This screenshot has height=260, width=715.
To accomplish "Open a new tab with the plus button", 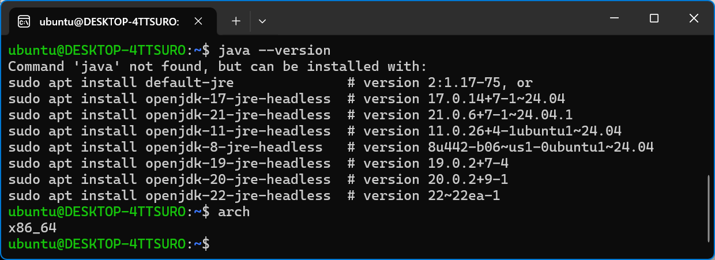I will pyautogui.click(x=236, y=21).
